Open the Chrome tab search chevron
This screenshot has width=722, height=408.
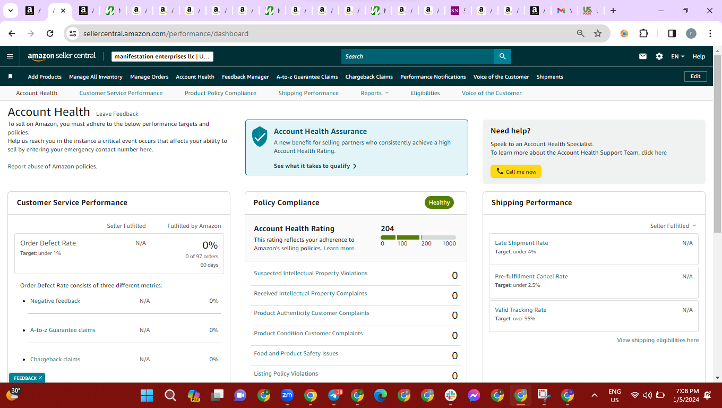(x=11, y=11)
